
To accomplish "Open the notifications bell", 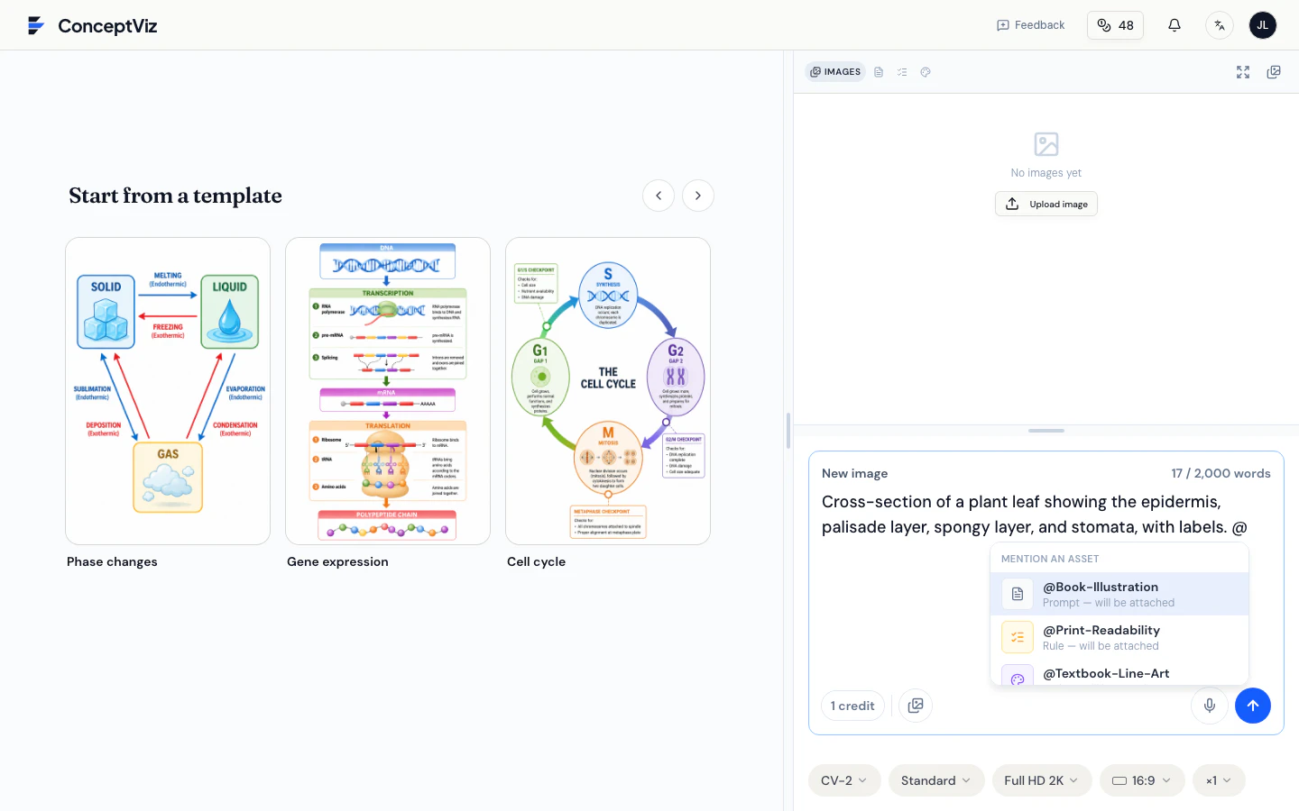I will [x=1175, y=25].
